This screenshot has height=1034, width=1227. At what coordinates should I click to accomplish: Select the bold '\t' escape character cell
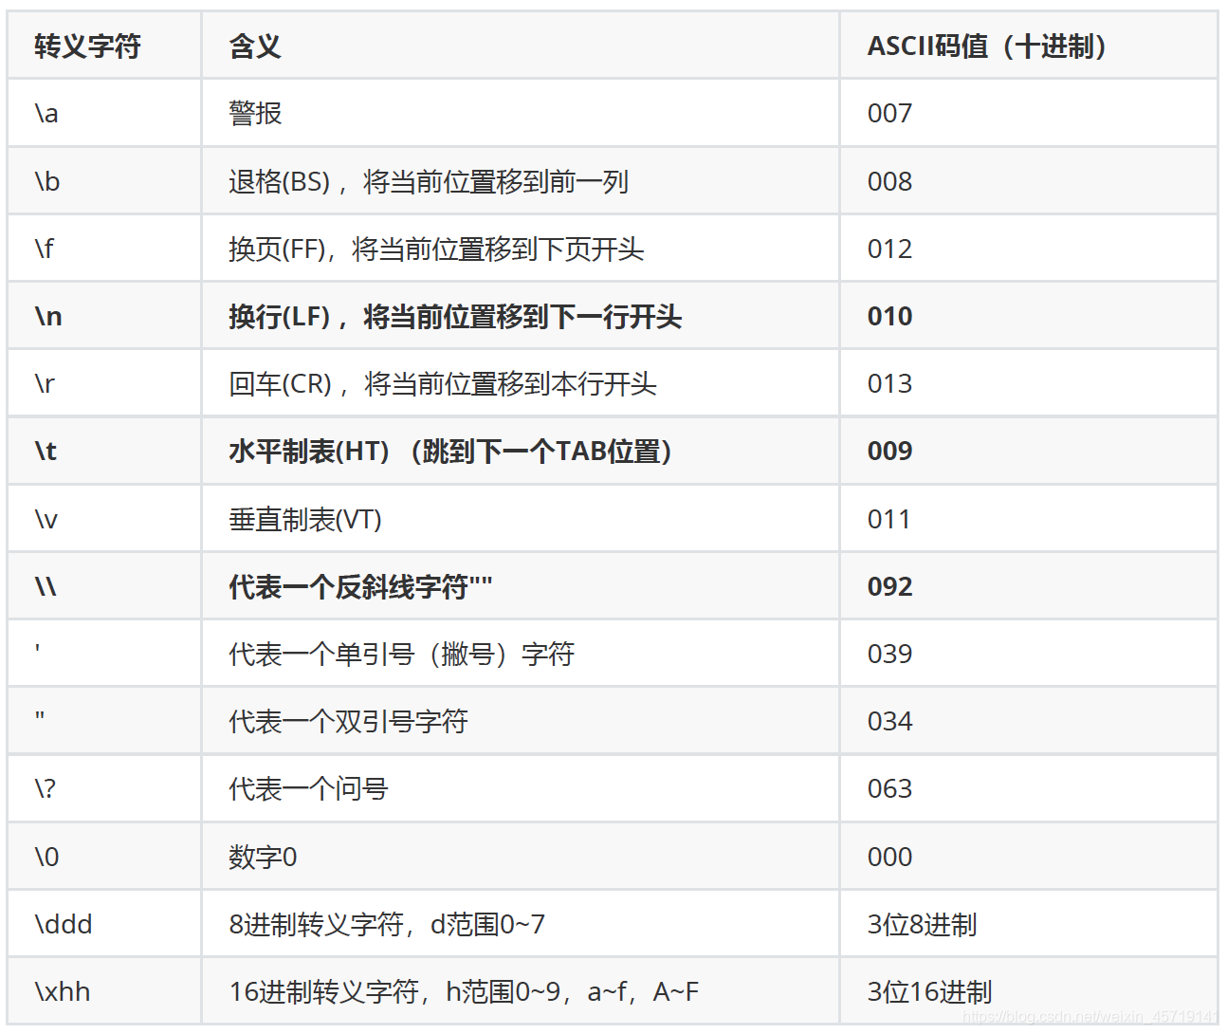pos(104,451)
